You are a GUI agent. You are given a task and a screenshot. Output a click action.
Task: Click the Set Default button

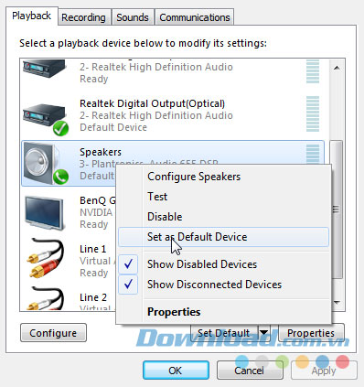[224, 333]
